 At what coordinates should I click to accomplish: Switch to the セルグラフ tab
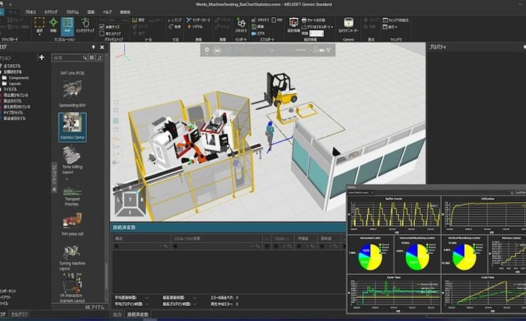pyautogui.click(x=20, y=314)
